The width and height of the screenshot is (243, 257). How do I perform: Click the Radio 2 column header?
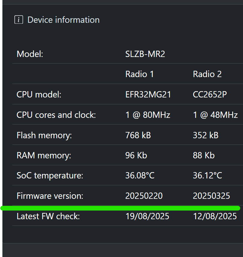[x=207, y=74]
